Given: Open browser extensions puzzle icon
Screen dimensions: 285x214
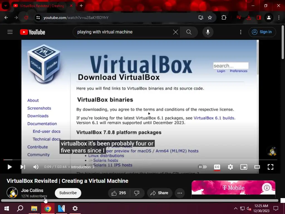Looking at the screenshot, I should (x=224, y=18).
